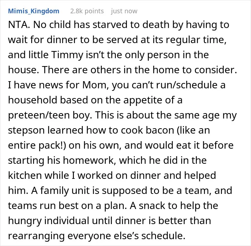The image size is (251, 246).
Task: Click the phrase 'preteen/teen boy'
Action: pos(50,115)
